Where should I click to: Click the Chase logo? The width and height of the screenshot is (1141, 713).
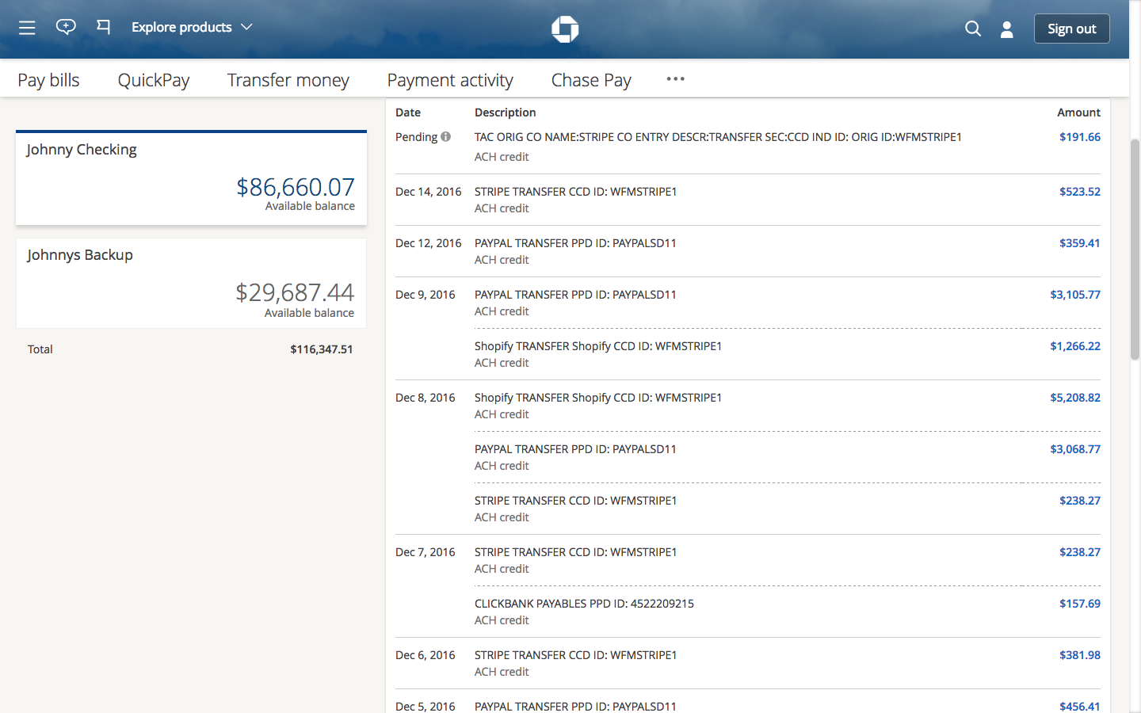pos(565,29)
